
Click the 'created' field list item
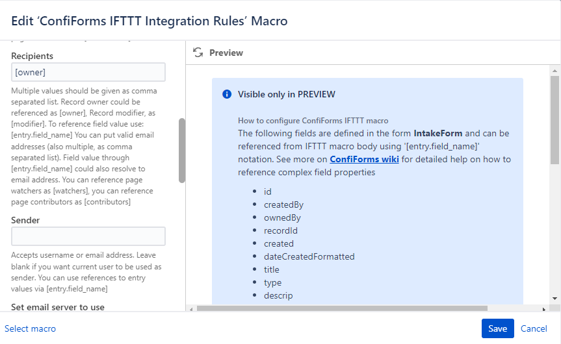coord(279,243)
